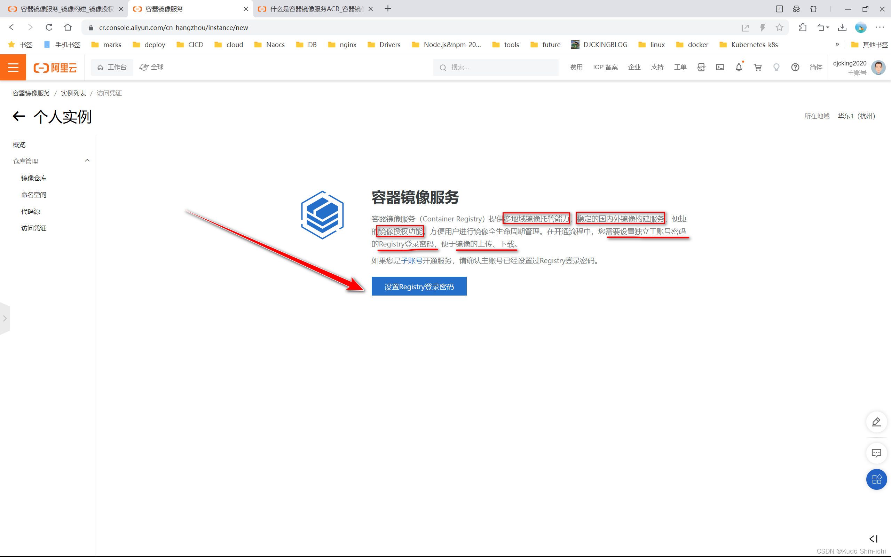
Task: Select 镜像仓库 in the sidebar
Action: (x=33, y=178)
